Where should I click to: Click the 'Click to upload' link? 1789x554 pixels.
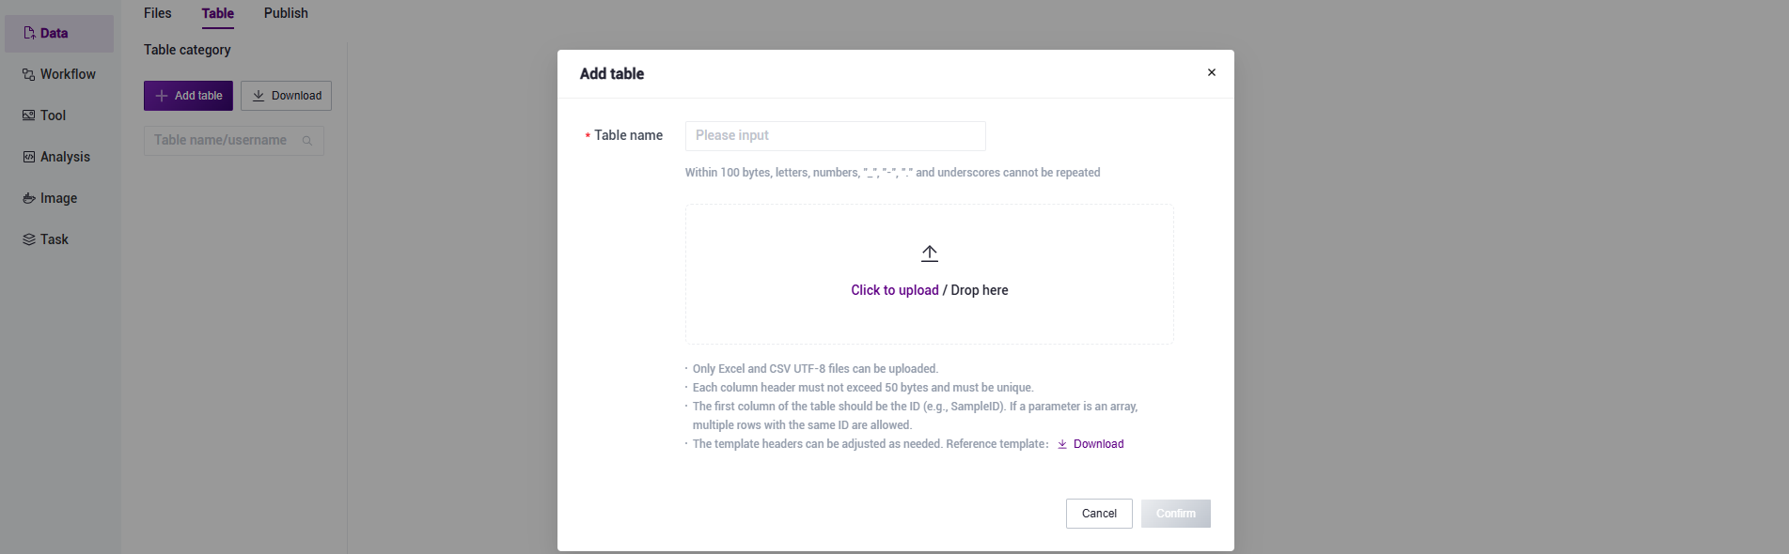tap(895, 290)
